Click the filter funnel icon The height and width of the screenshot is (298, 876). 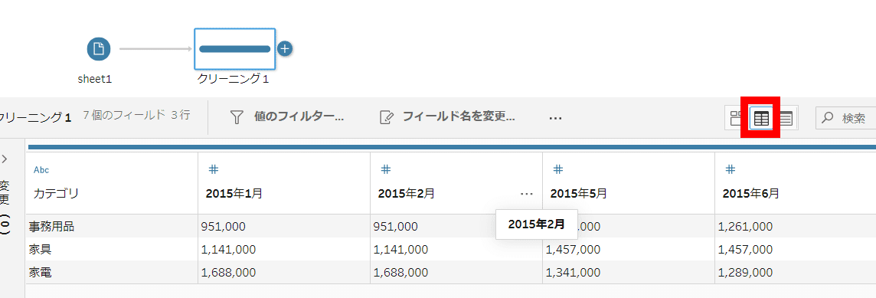coord(237,117)
